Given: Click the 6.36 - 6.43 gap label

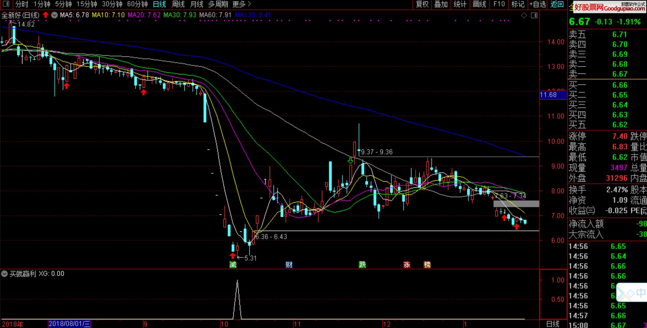Looking at the screenshot, I should [271, 237].
